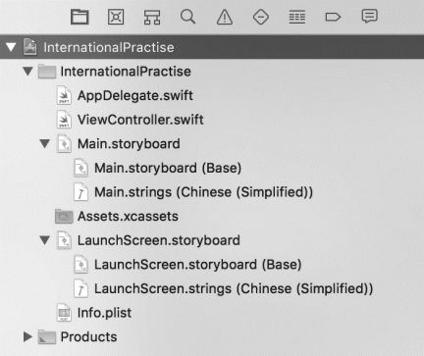Open the Project navigator folder icon
Viewport: 424px width, 356px height.
tap(79, 17)
